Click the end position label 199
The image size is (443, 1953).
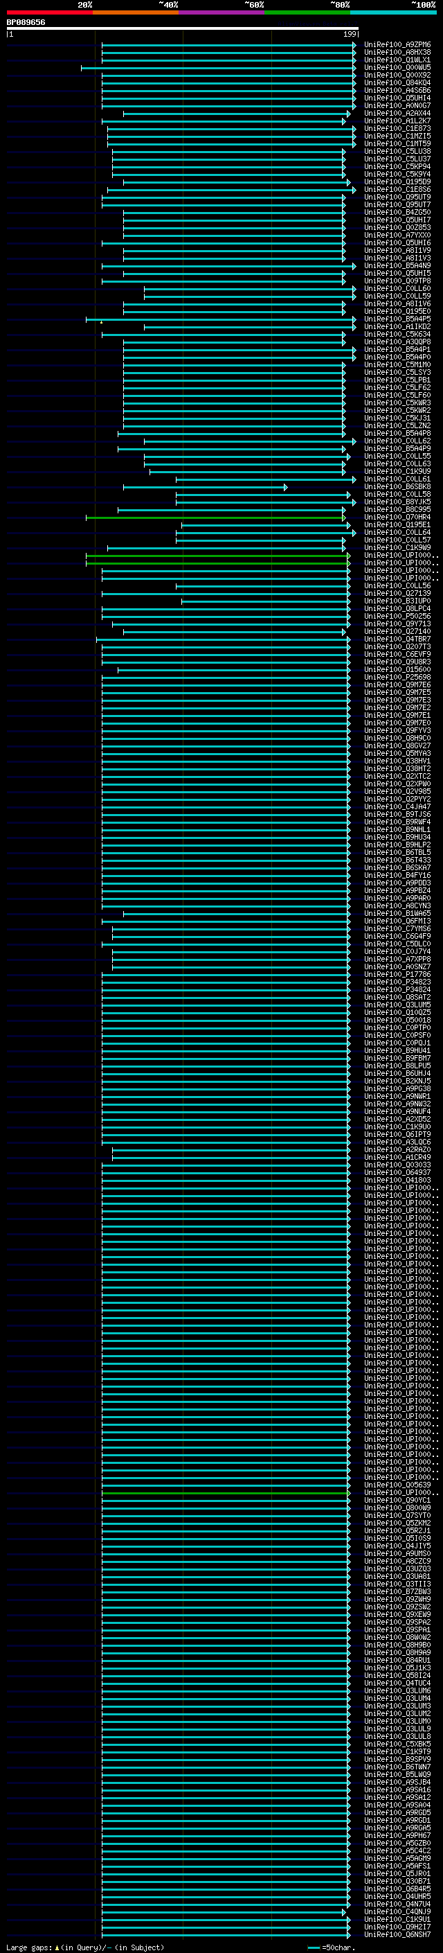point(349,34)
